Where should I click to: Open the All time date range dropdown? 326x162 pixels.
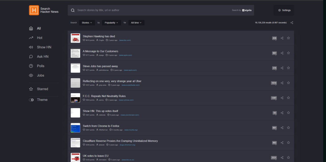click(136, 23)
